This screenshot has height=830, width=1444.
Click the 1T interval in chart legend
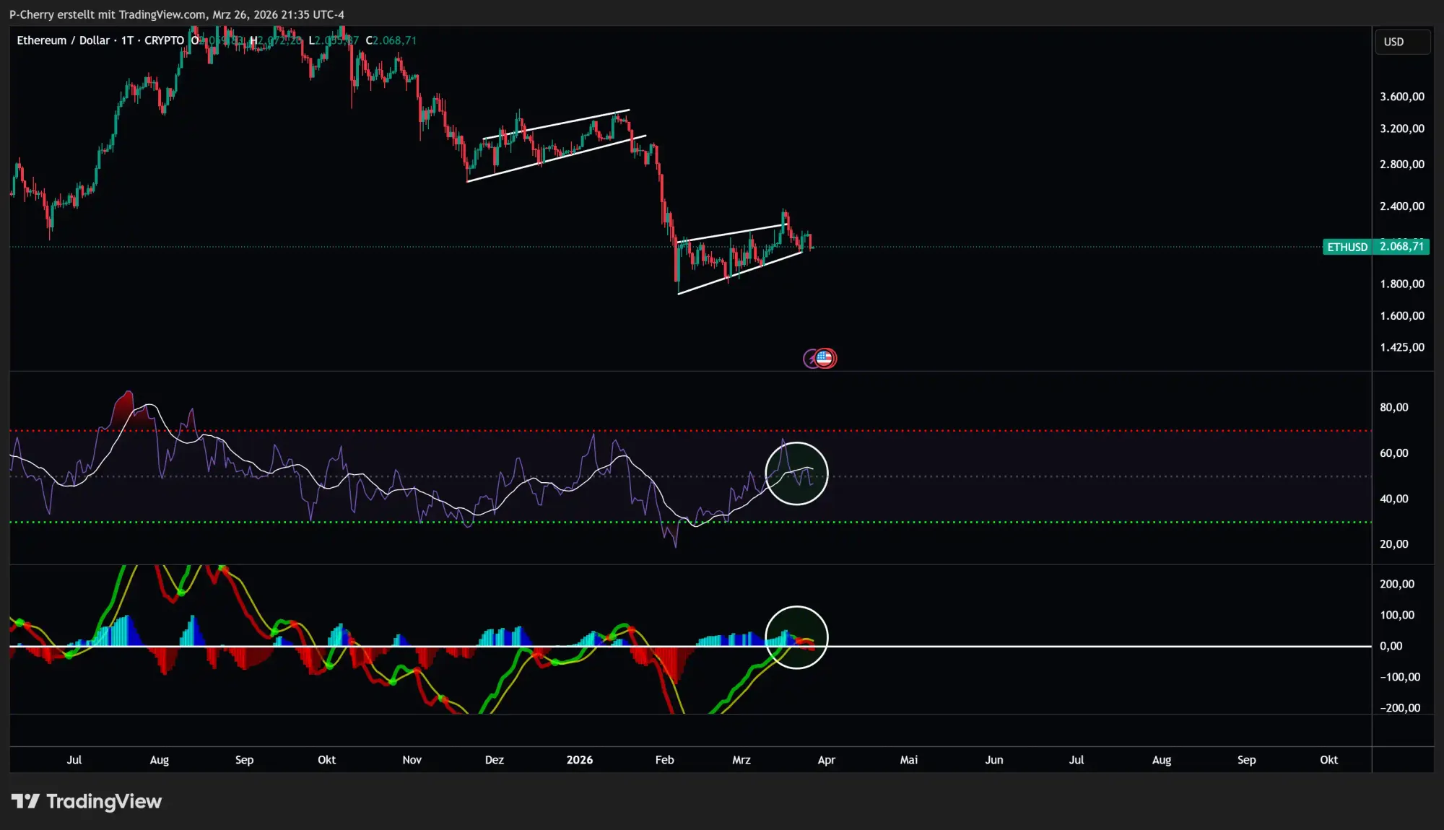pyautogui.click(x=127, y=40)
